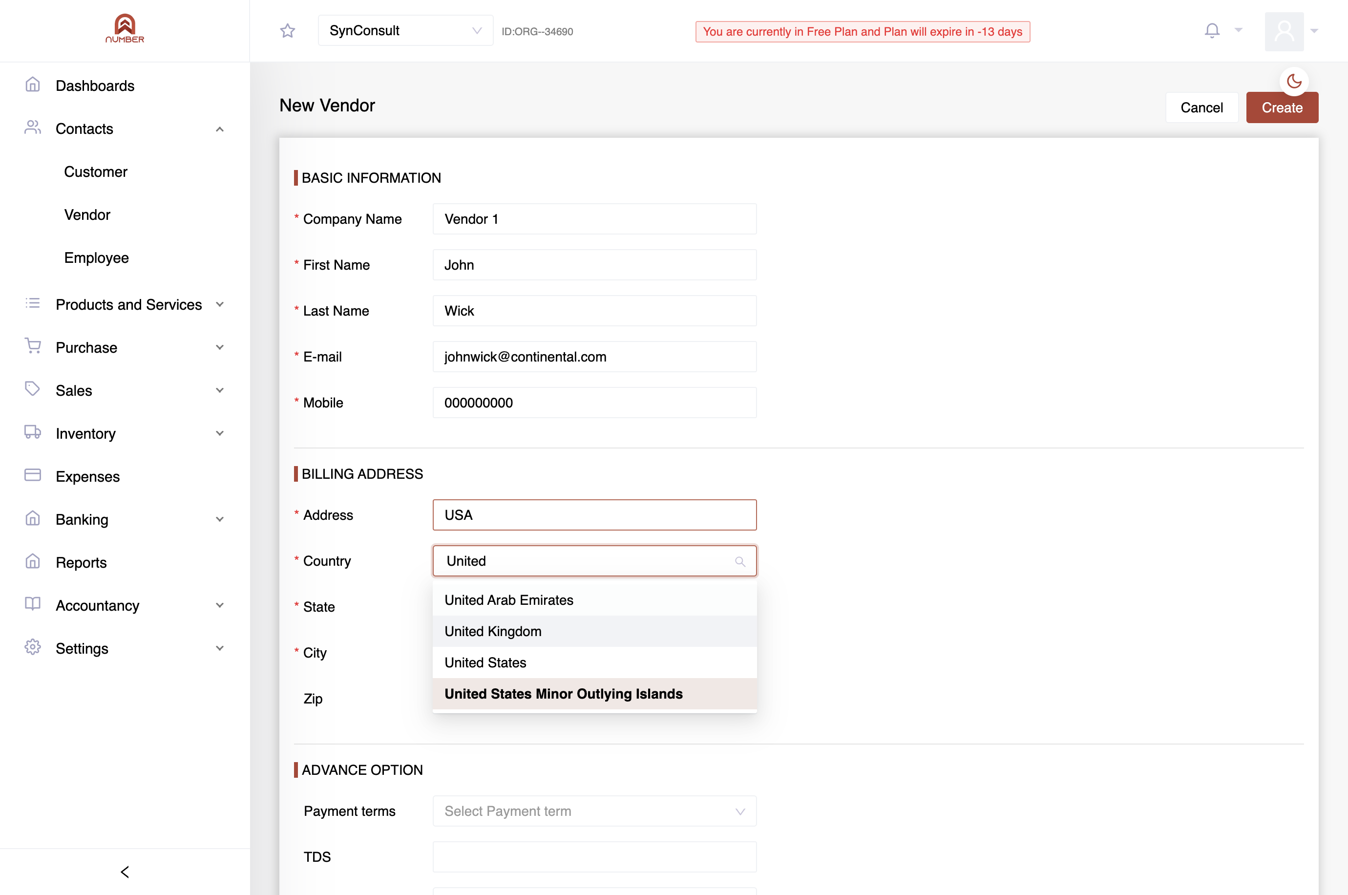Click the E-mail input field
This screenshot has width=1348, height=895.
click(x=594, y=357)
